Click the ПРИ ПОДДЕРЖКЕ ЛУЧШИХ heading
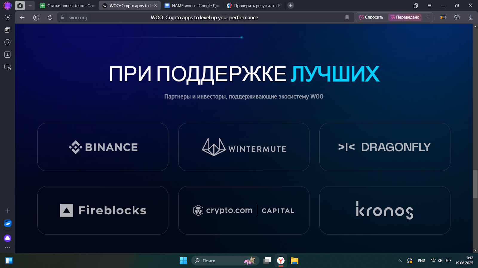 [x=244, y=74]
